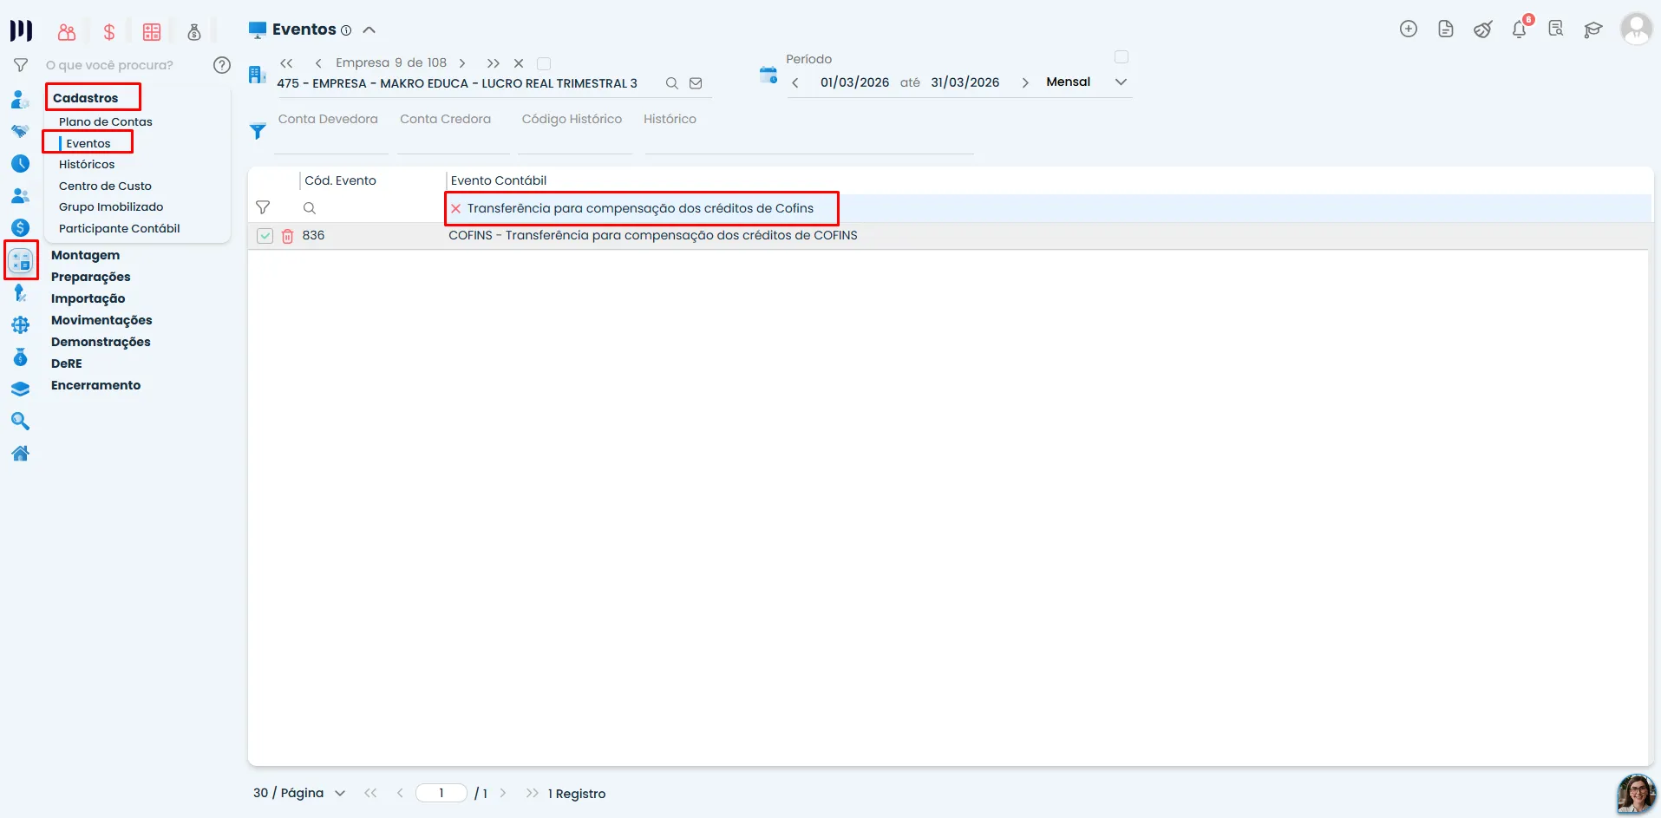The height and width of the screenshot is (818, 1661).
Task: Click the notification bell icon
Action: (x=1520, y=29)
